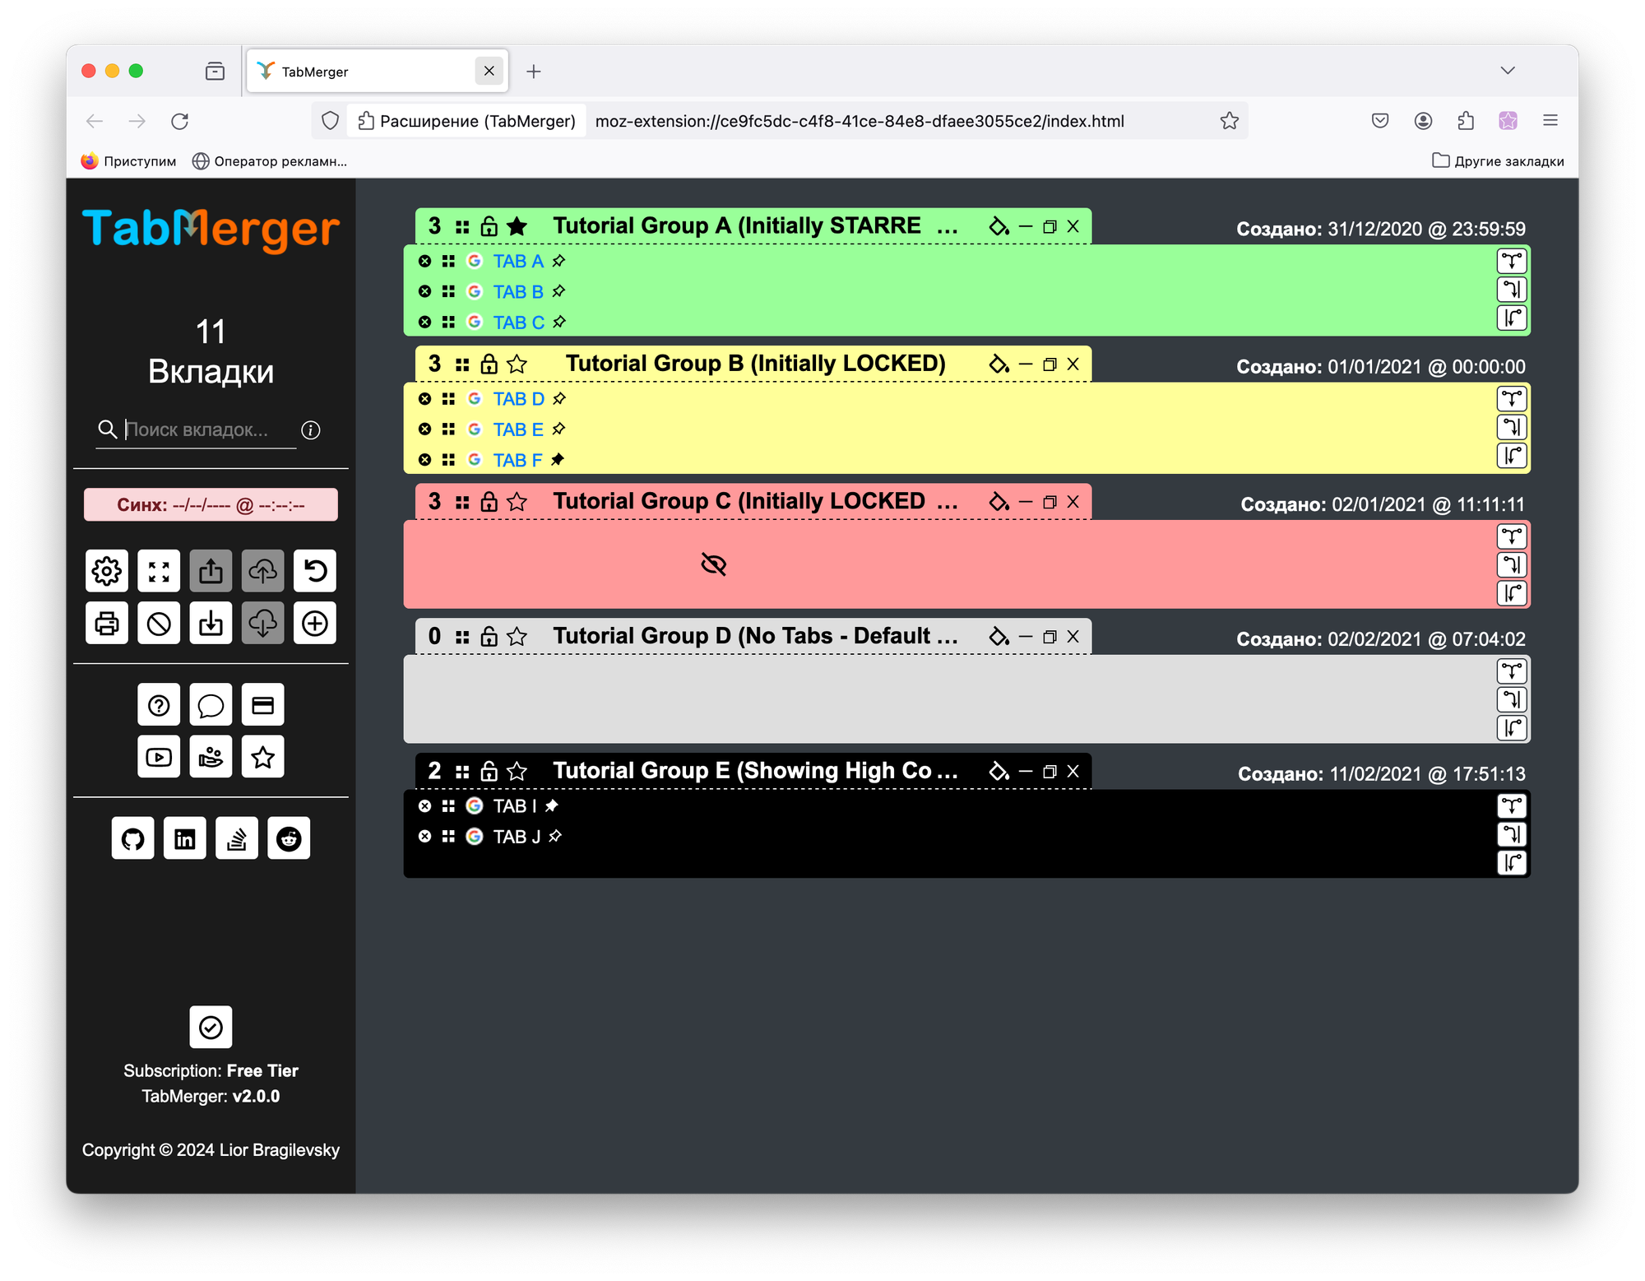Click the TAB J link

coord(517,837)
